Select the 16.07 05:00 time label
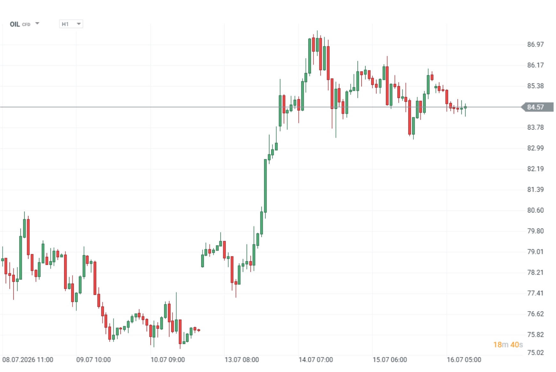The width and height of the screenshot is (556, 372). pos(464,360)
